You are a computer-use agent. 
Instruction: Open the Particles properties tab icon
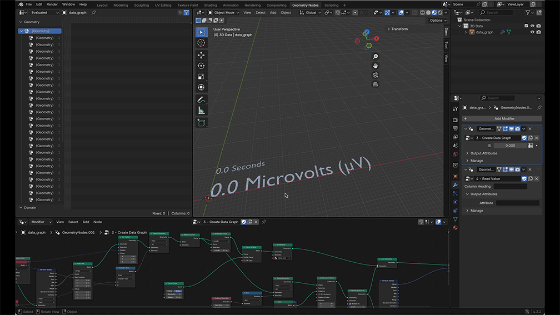(x=456, y=193)
